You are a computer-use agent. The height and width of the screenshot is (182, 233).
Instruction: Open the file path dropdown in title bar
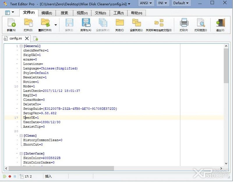pyautogui.click(x=129, y=4)
